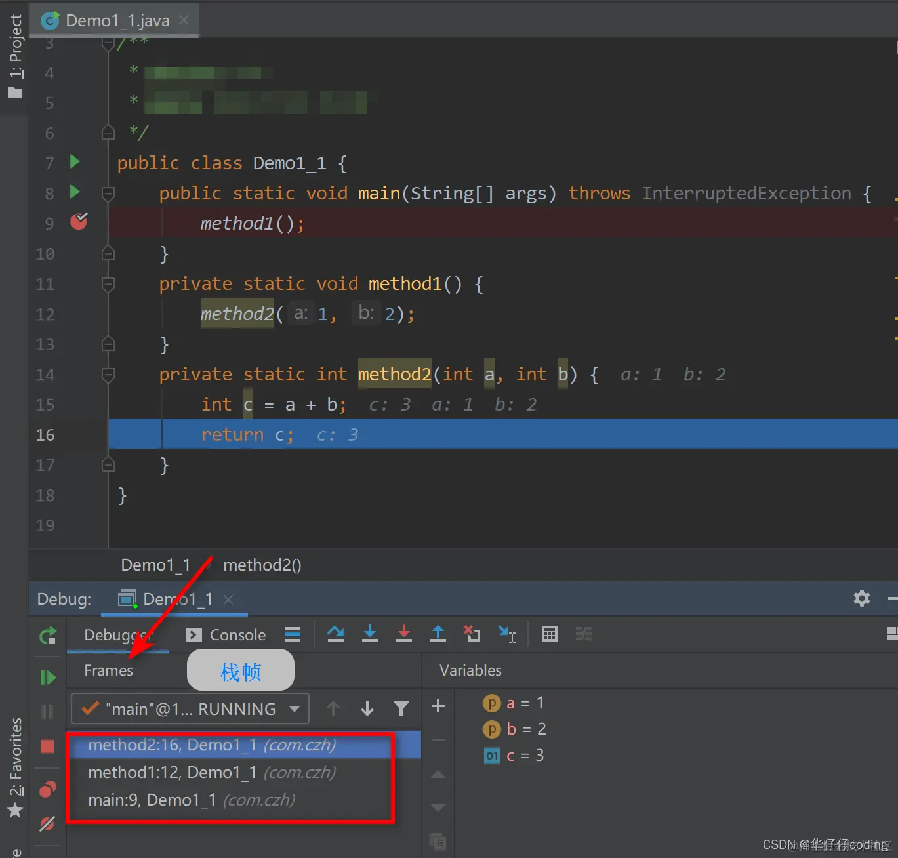This screenshot has height=858, width=898.
Task: Collapse the method2 fold marker on line 14
Action: (x=108, y=375)
